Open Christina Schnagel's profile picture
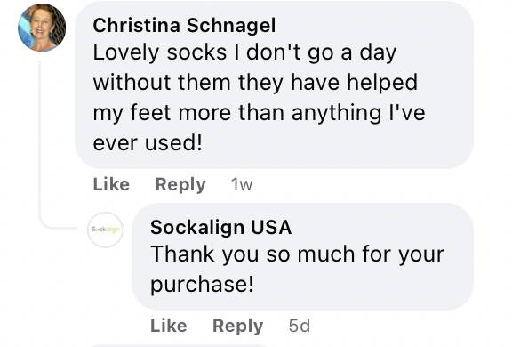Image resolution: width=512 pixels, height=347 pixels. pos(42,28)
